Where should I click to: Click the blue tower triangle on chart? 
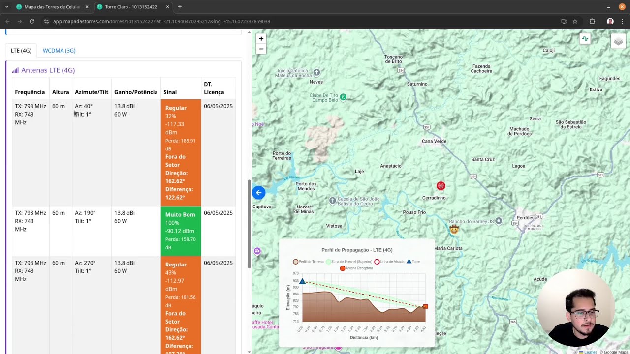[303, 281]
